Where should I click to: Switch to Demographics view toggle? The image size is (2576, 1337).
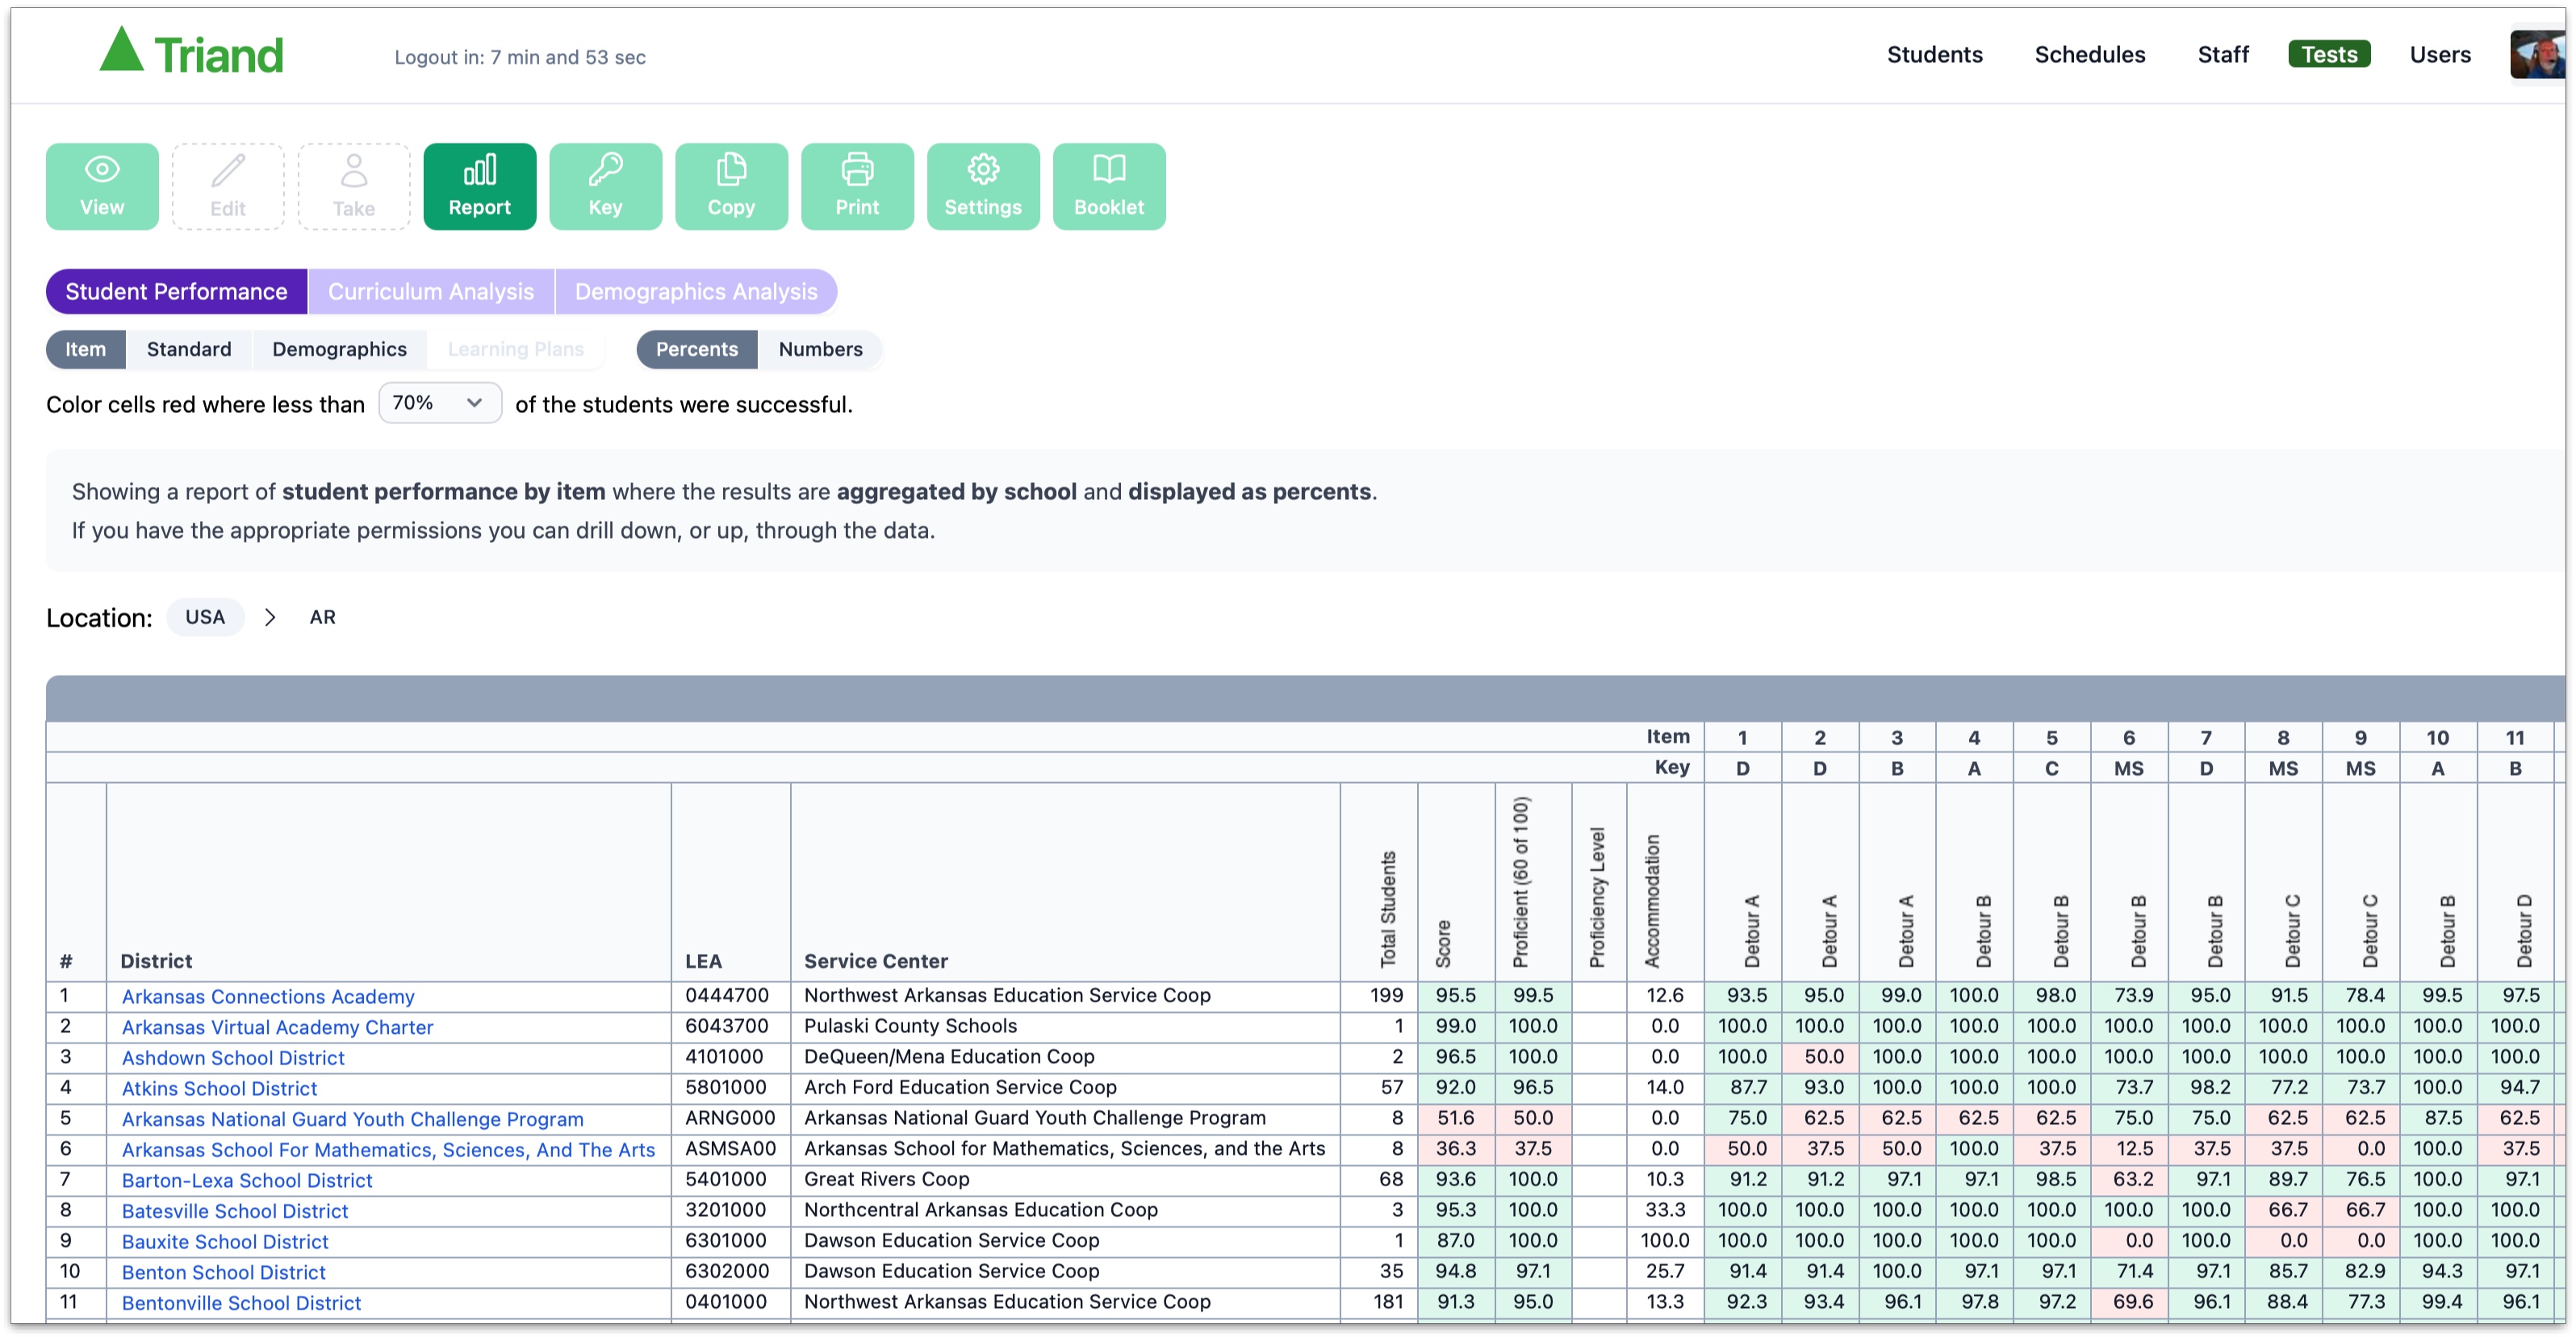click(x=340, y=350)
